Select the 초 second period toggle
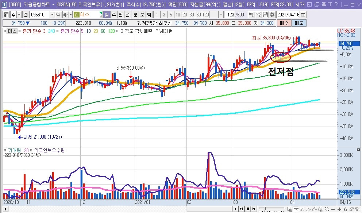 click(142, 15)
